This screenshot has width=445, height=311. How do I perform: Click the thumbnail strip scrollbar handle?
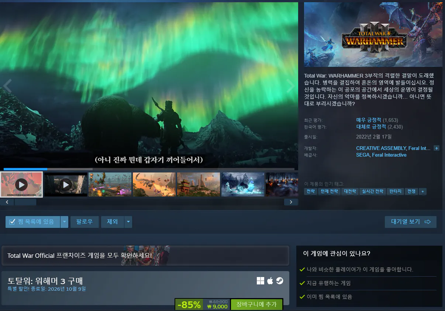pyautogui.click(x=25, y=202)
